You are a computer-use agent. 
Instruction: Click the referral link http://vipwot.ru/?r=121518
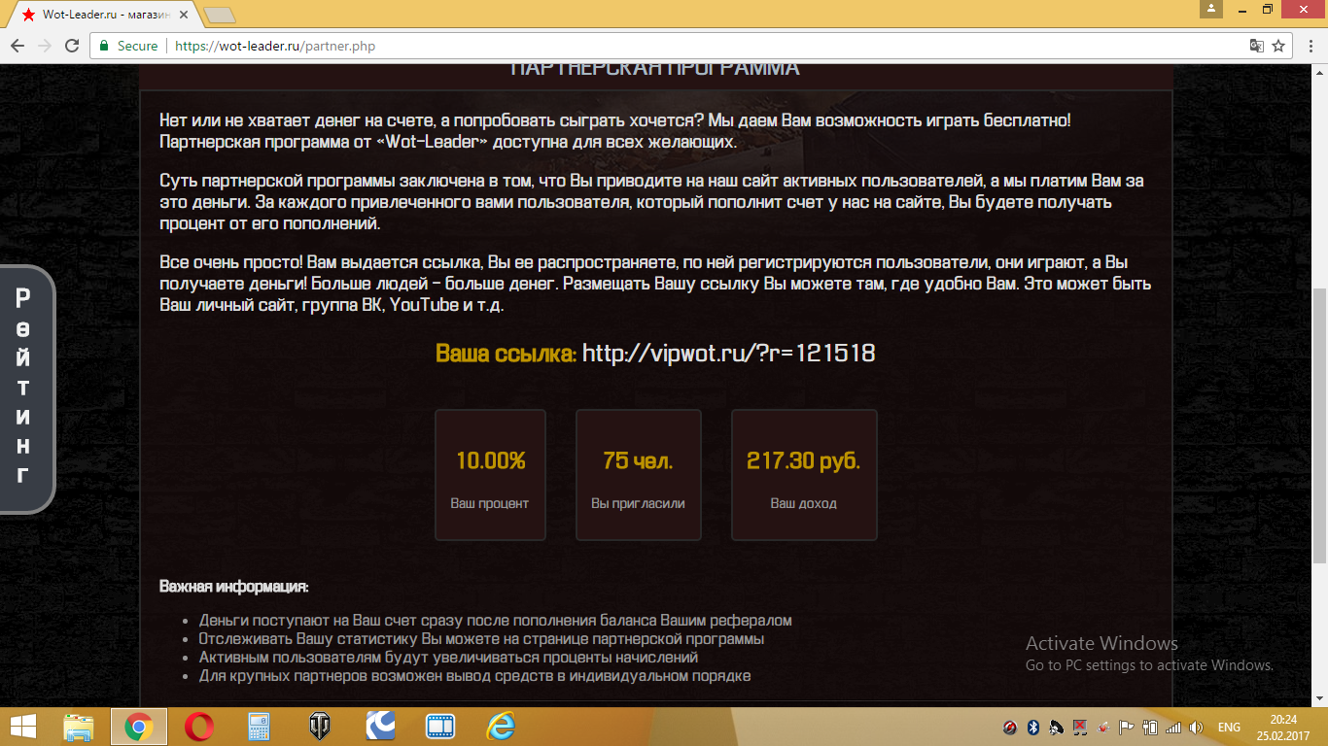click(x=728, y=353)
